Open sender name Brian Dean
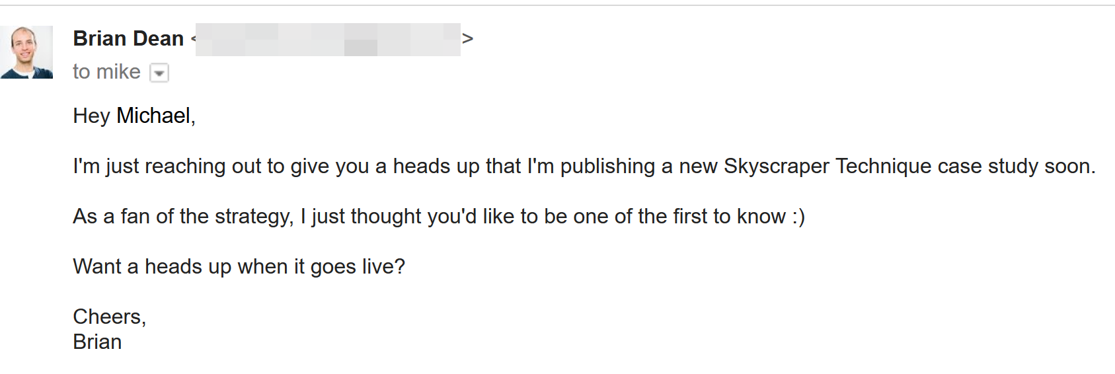The width and height of the screenshot is (1115, 374). (x=128, y=38)
